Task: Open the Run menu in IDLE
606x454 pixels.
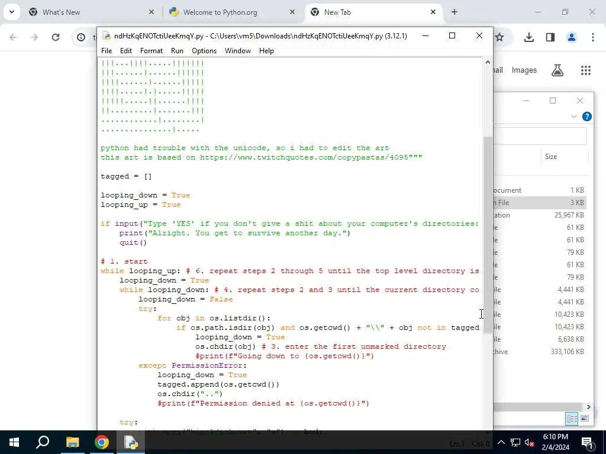Action: click(x=177, y=51)
